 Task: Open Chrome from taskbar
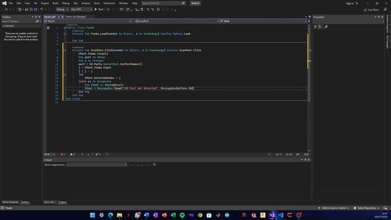point(200,215)
